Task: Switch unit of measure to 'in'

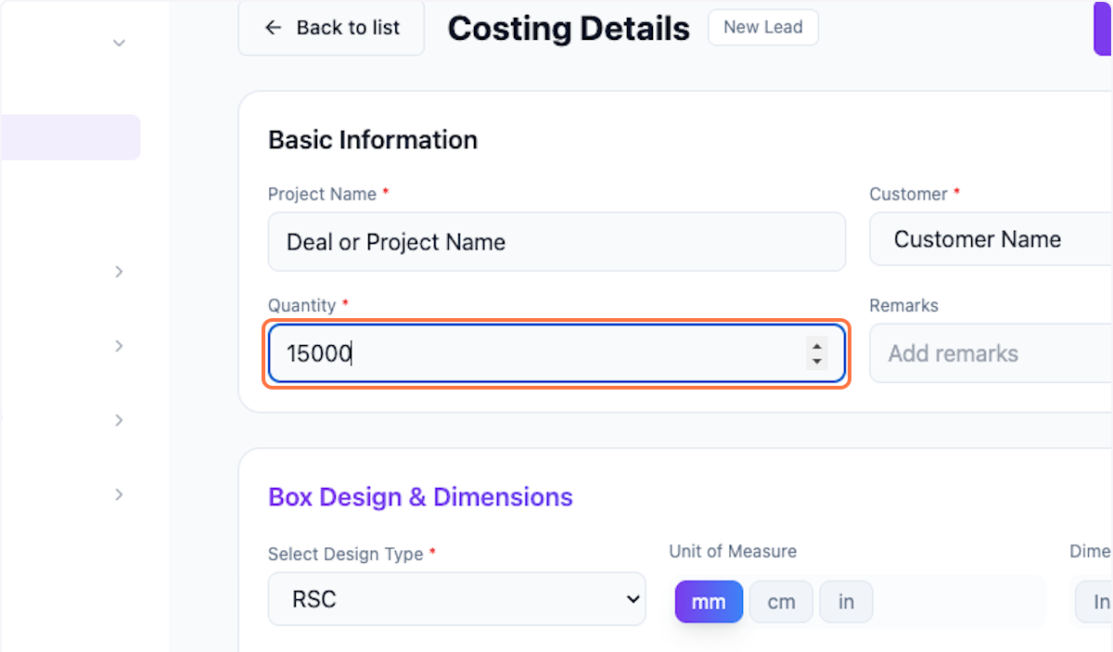Action: click(x=845, y=601)
